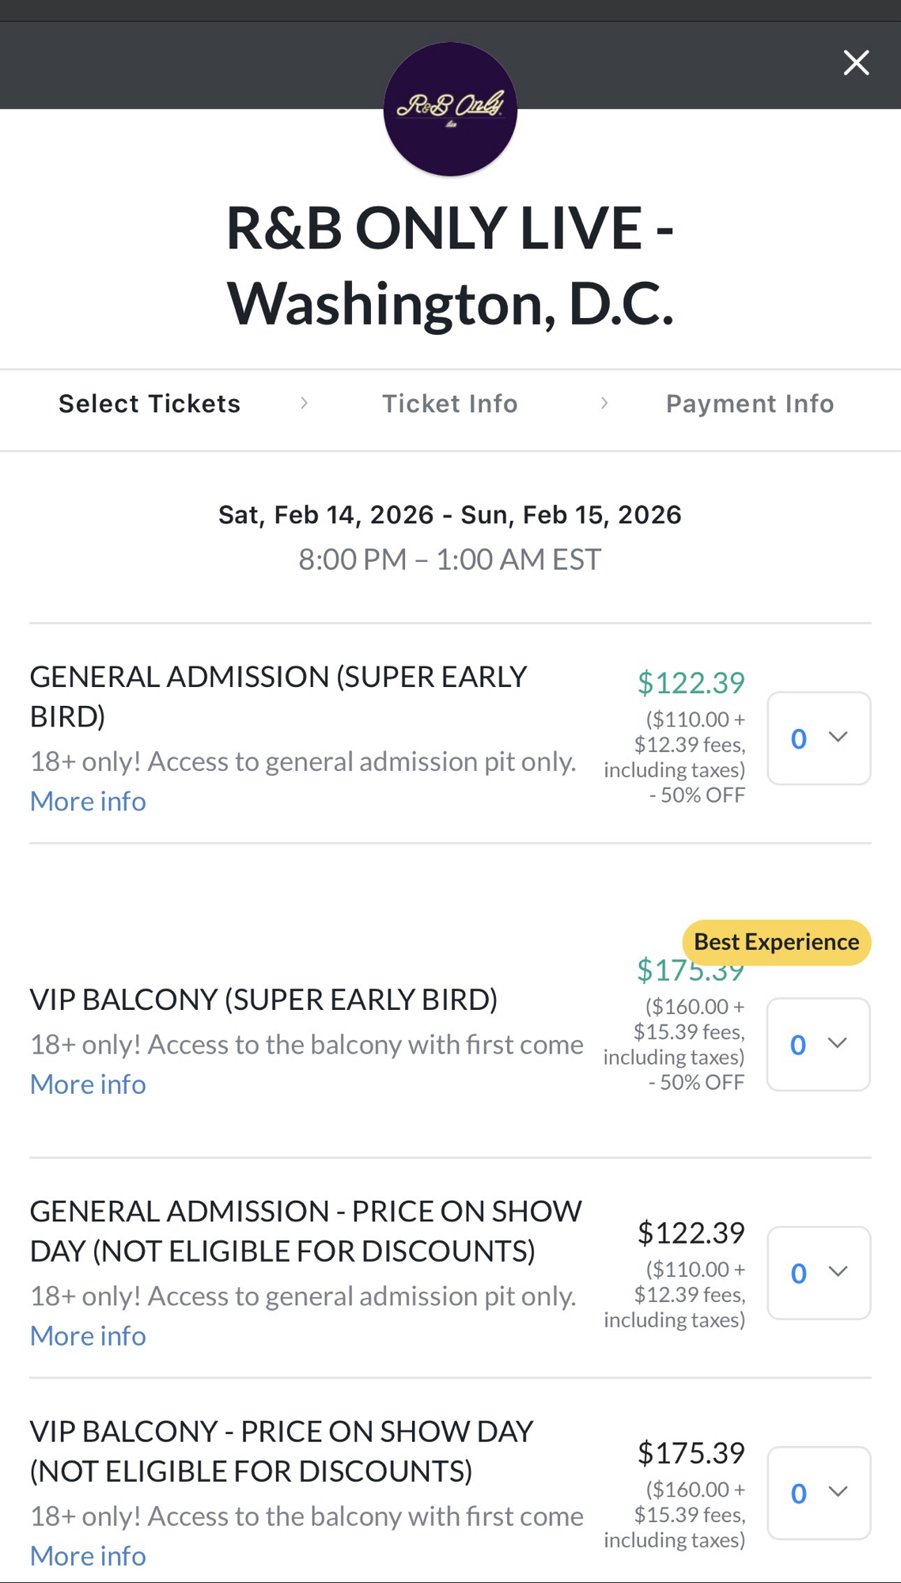The width and height of the screenshot is (901, 1583).
Task: Expand quantity selector for VIP Balcony show day
Action: pyautogui.click(x=819, y=1493)
